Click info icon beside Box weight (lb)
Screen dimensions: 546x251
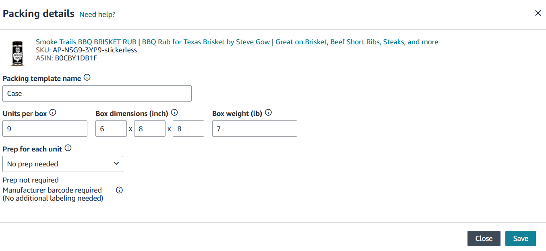tap(269, 113)
